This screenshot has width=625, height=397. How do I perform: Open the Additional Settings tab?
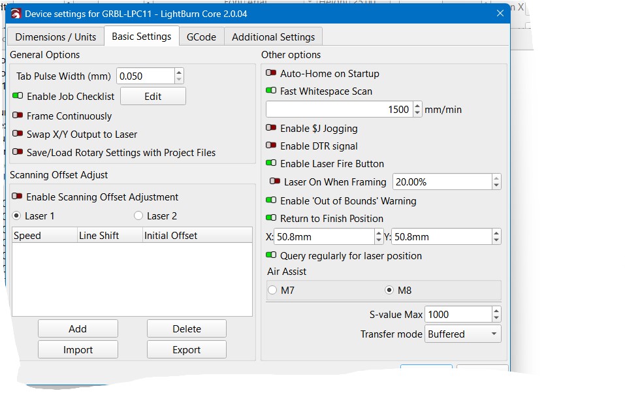[273, 37]
